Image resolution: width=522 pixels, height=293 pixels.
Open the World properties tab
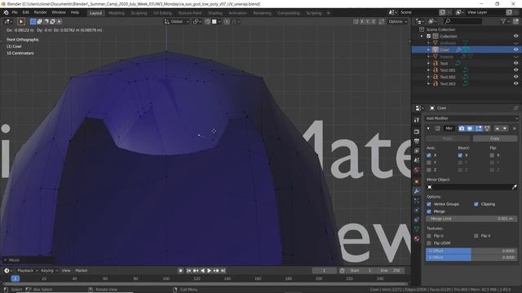tap(417, 170)
